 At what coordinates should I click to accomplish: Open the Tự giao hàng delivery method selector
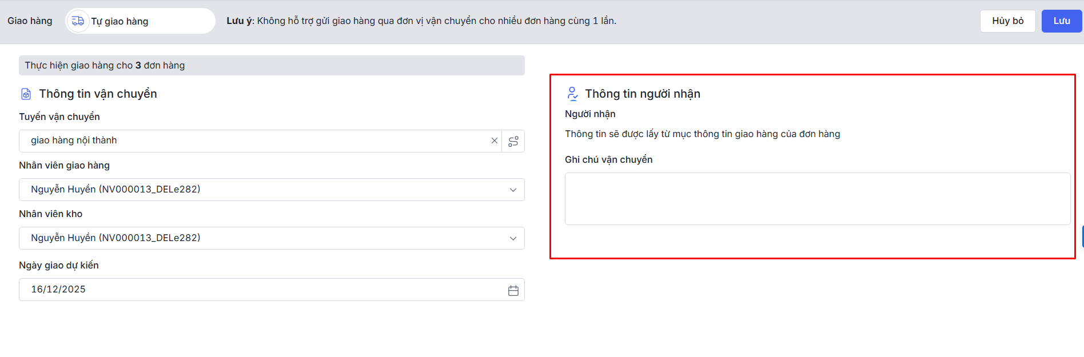tap(141, 21)
